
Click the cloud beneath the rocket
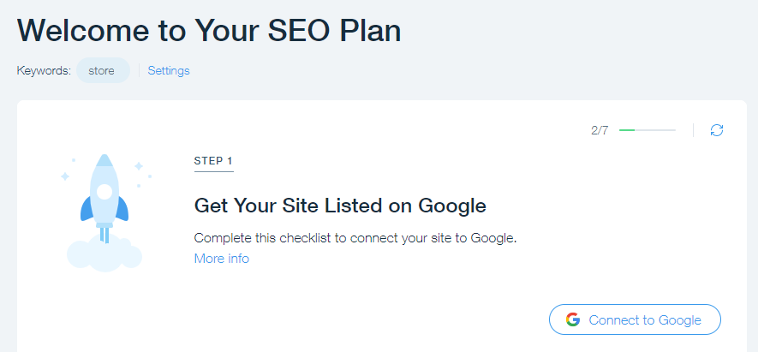[104, 254]
